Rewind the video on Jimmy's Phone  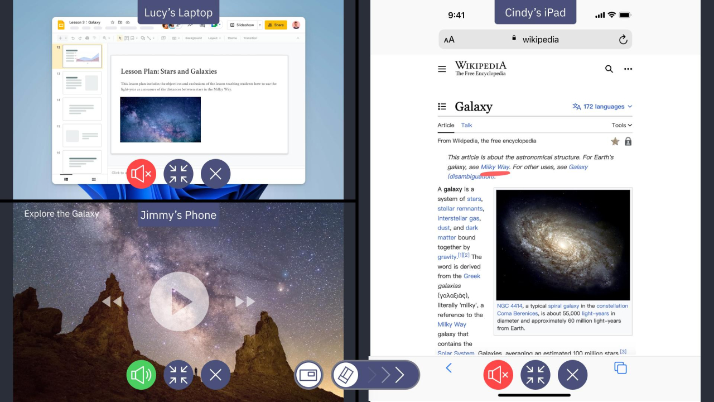point(112,301)
